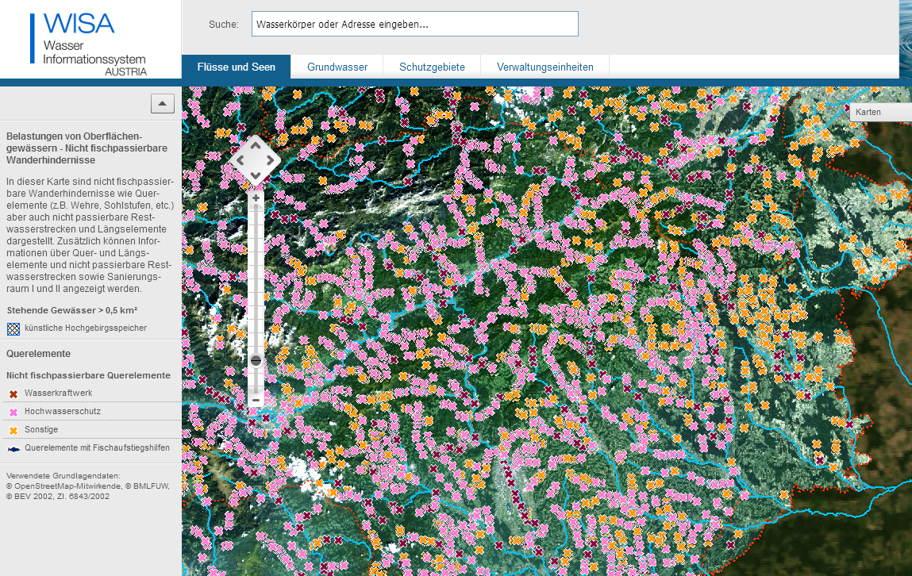Open the Schutzgebiete tab

pyautogui.click(x=432, y=67)
